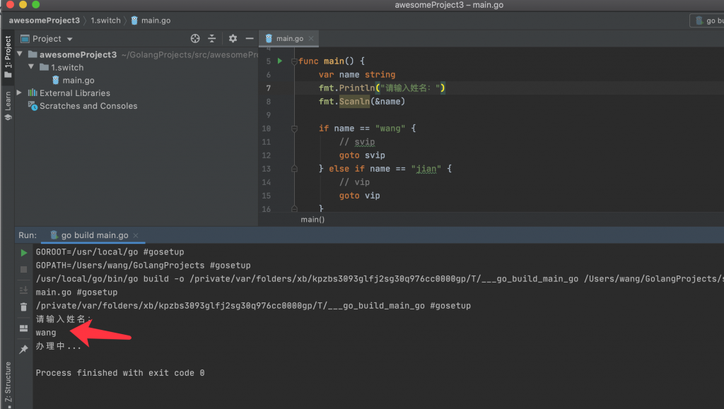Close the main.go editor tab

click(x=311, y=39)
